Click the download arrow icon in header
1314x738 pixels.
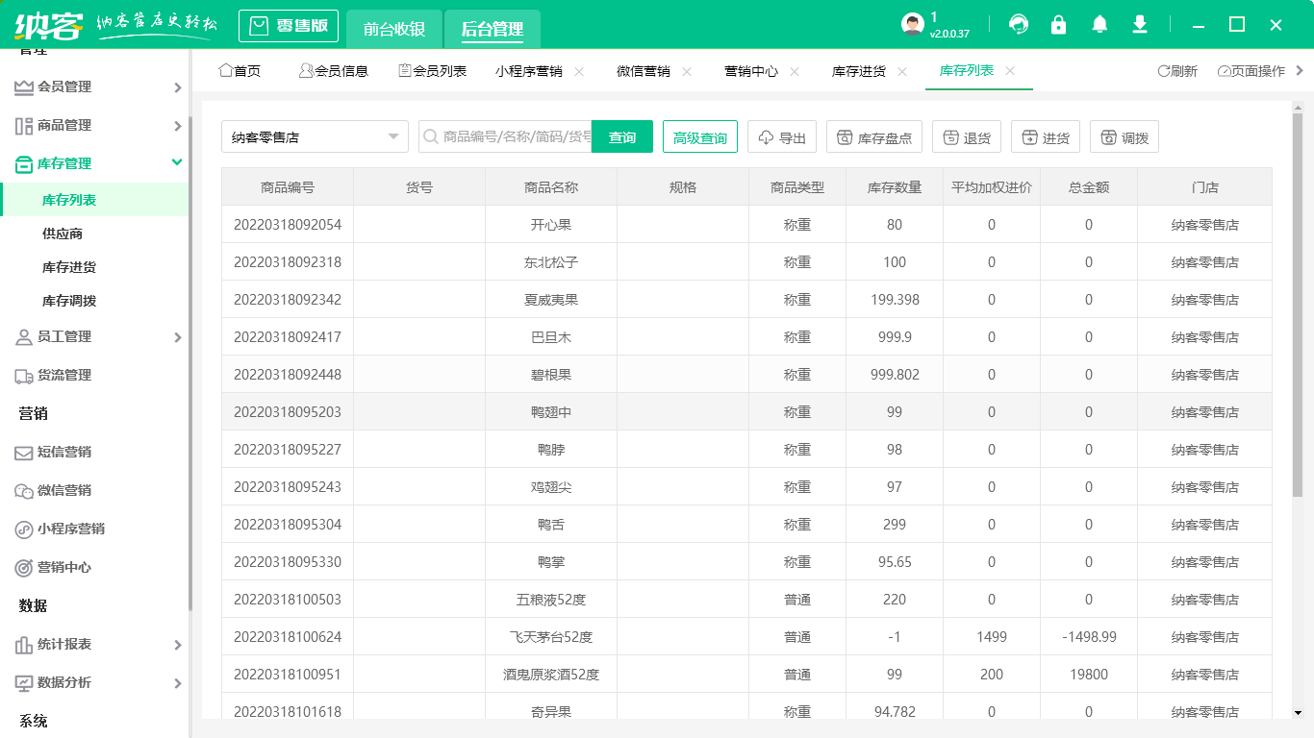point(1140,25)
